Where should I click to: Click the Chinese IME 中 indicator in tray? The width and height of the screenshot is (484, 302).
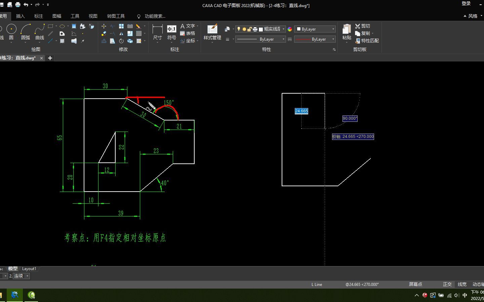point(465,295)
